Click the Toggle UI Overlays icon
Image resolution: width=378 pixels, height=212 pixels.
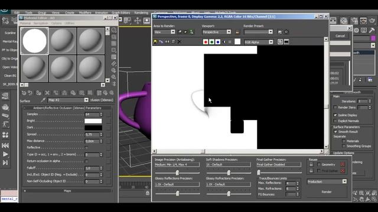click(280, 42)
